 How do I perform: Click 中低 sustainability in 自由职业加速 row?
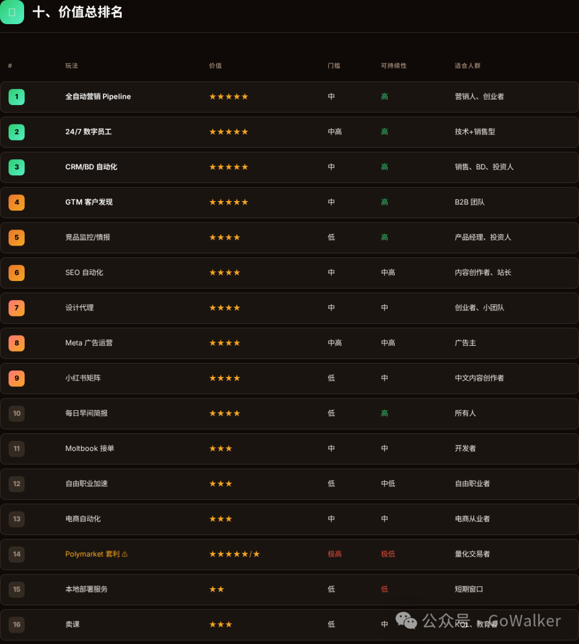click(x=388, y=484)
